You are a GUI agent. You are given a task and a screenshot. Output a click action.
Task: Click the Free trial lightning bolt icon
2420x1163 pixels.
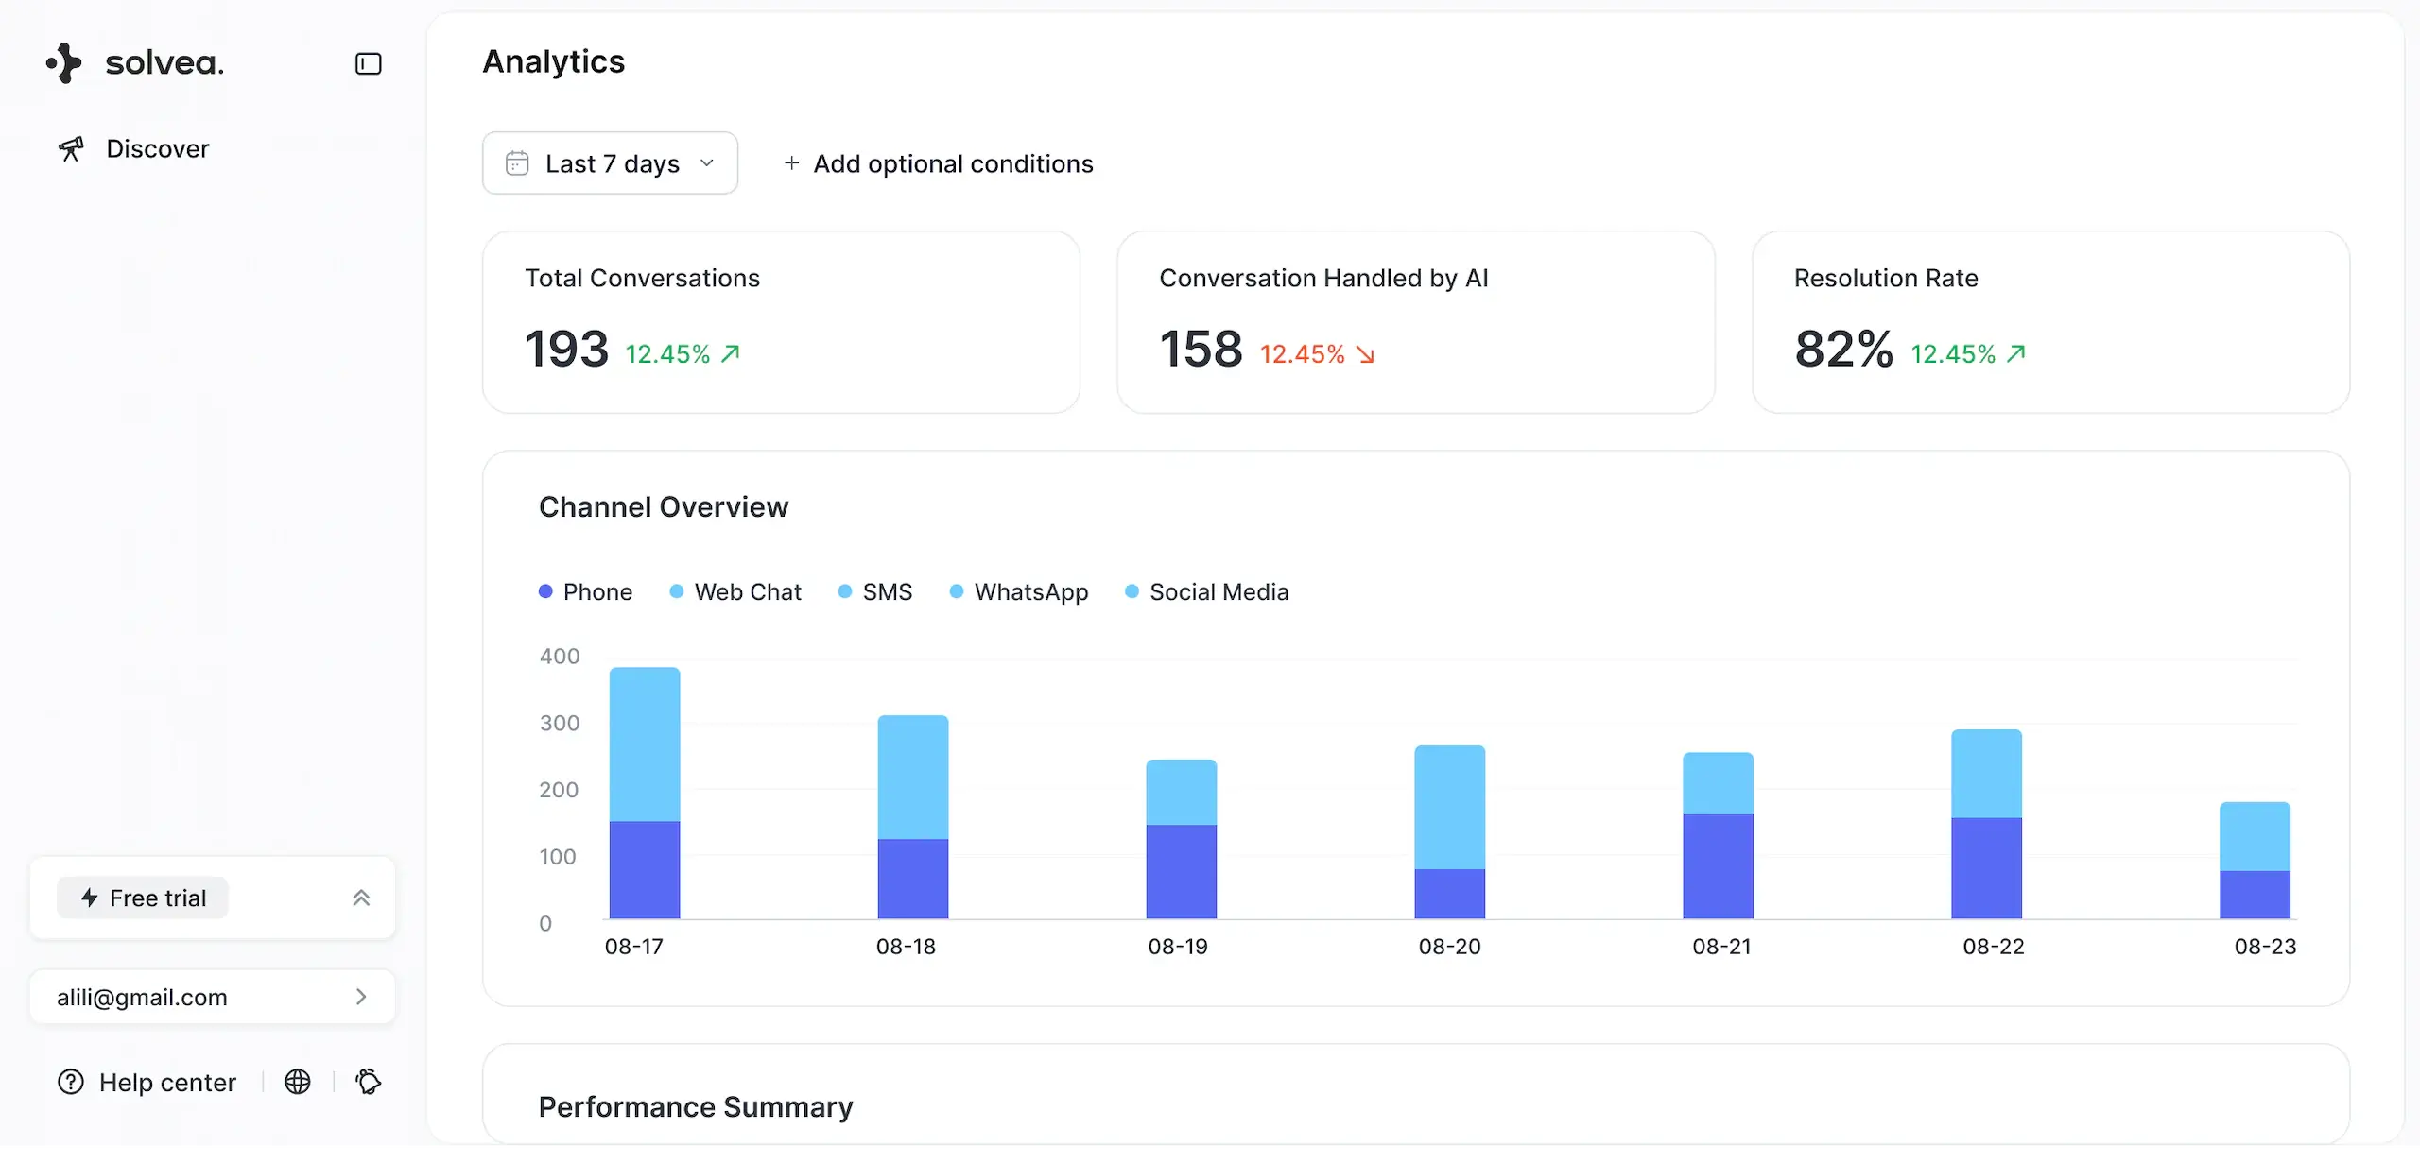[90, 898]
